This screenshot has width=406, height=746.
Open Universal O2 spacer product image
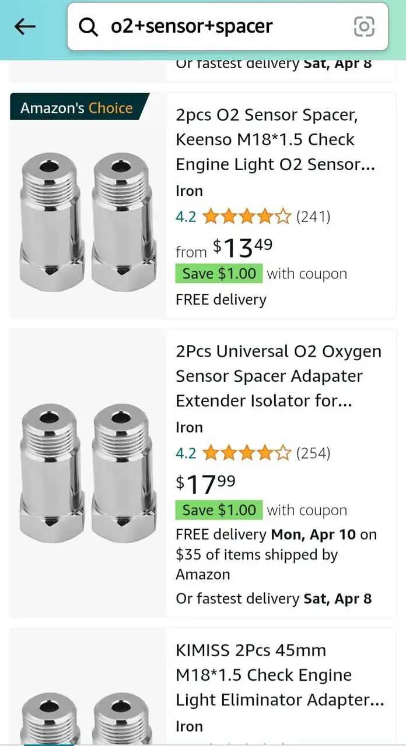88,473
